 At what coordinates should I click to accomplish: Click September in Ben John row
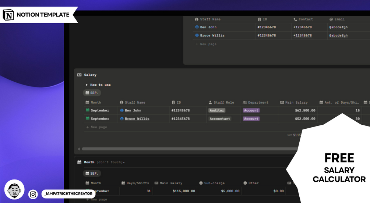tap(100, 110)
